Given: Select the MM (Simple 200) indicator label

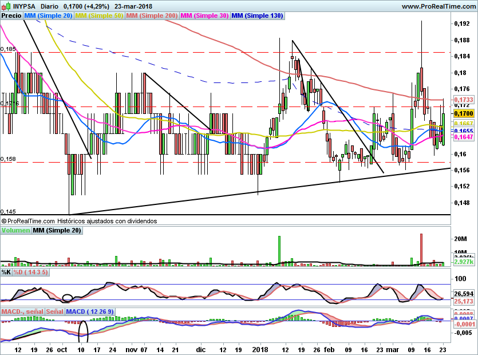Looking at the screenshot, I should 152,15.
